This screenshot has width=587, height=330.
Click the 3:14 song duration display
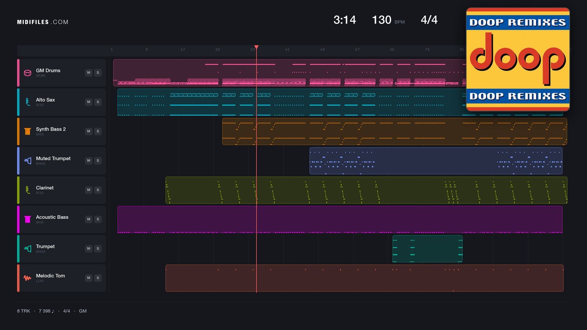(x=345, y=20)
